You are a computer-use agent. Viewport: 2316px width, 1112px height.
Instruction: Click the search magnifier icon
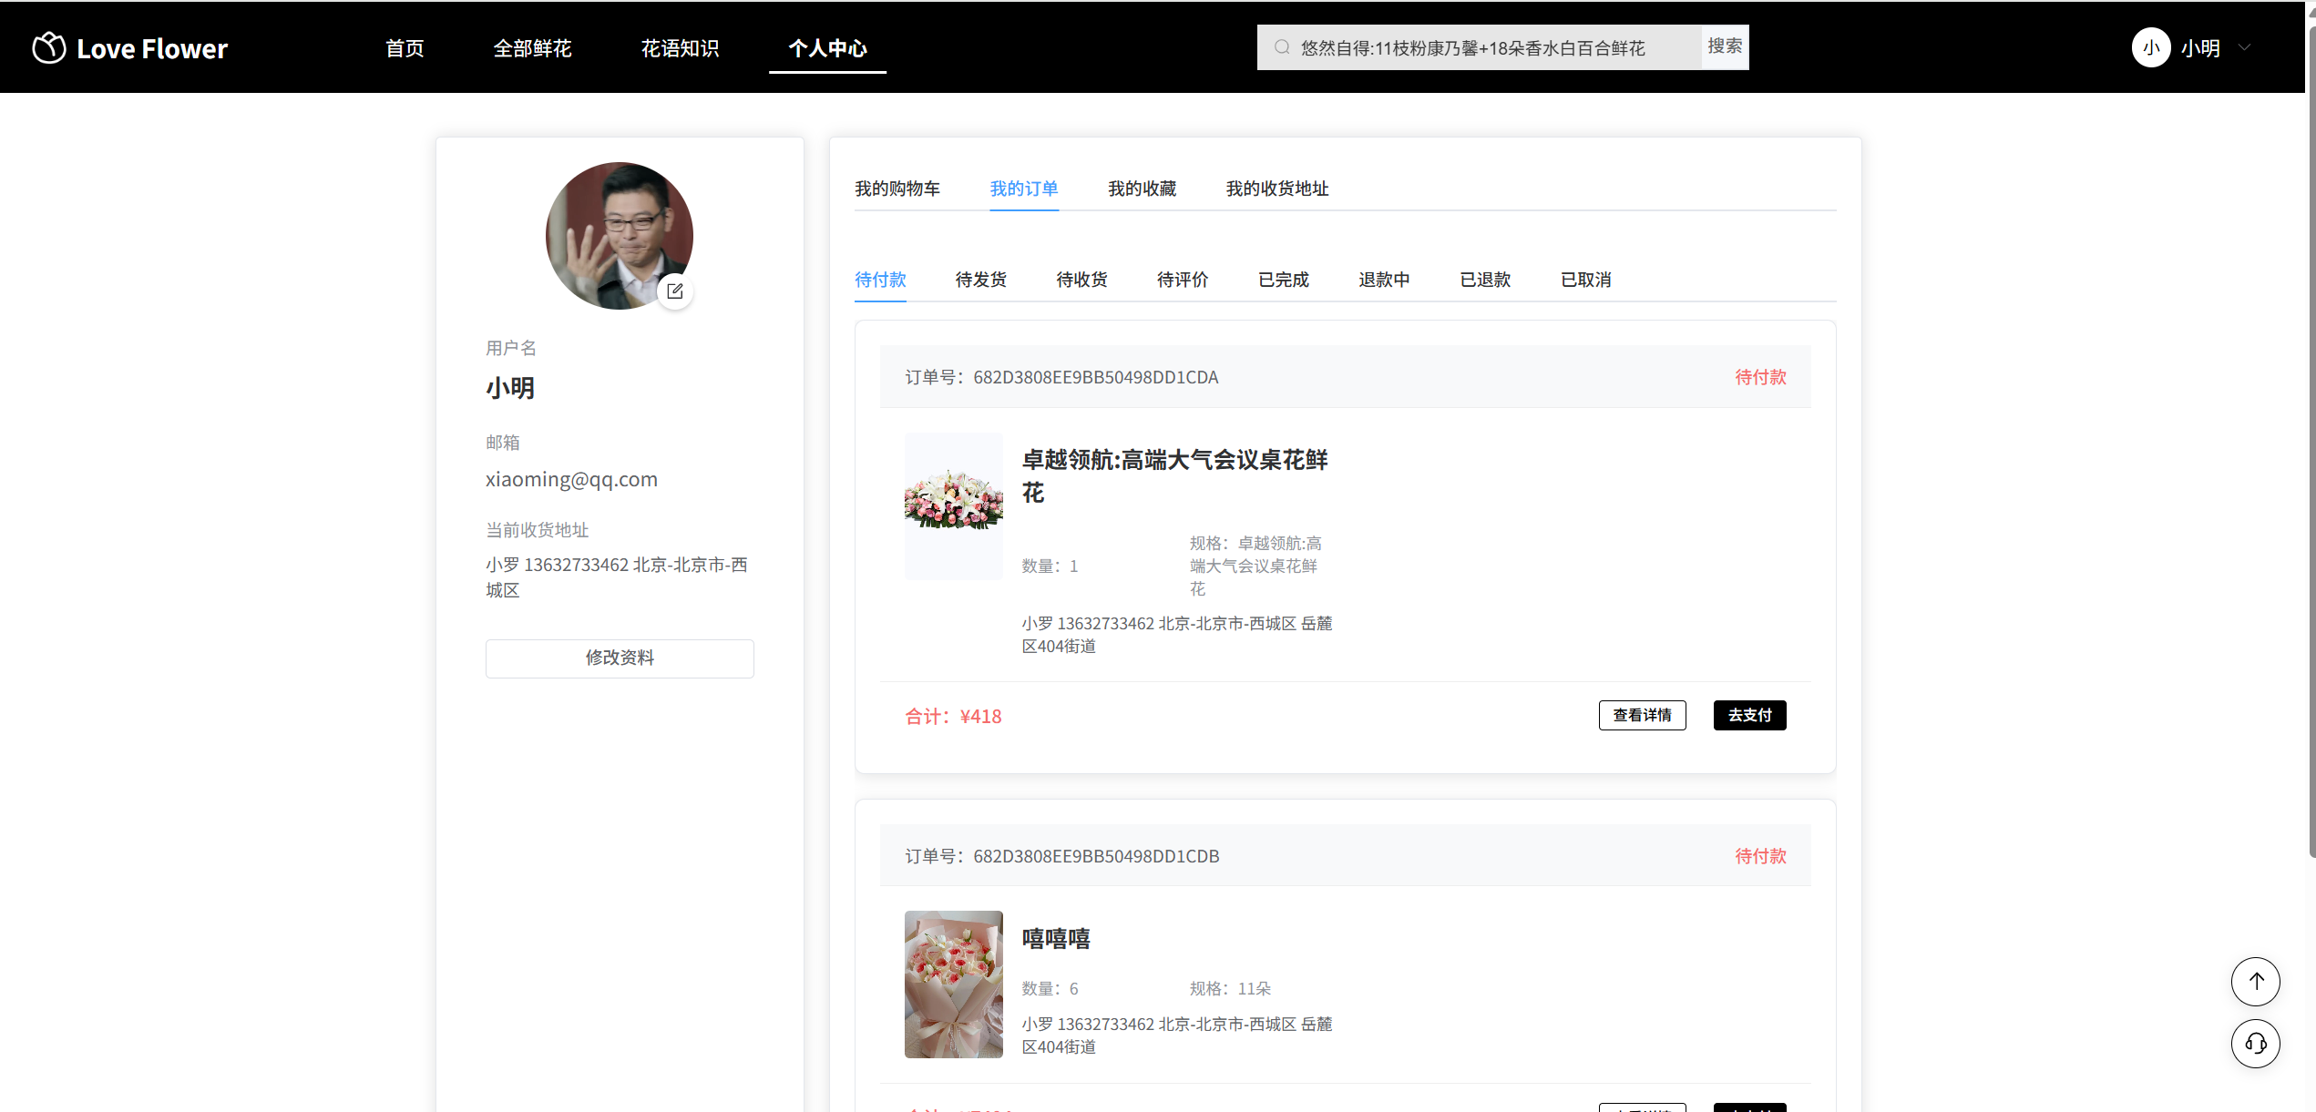pos(1282,47)
